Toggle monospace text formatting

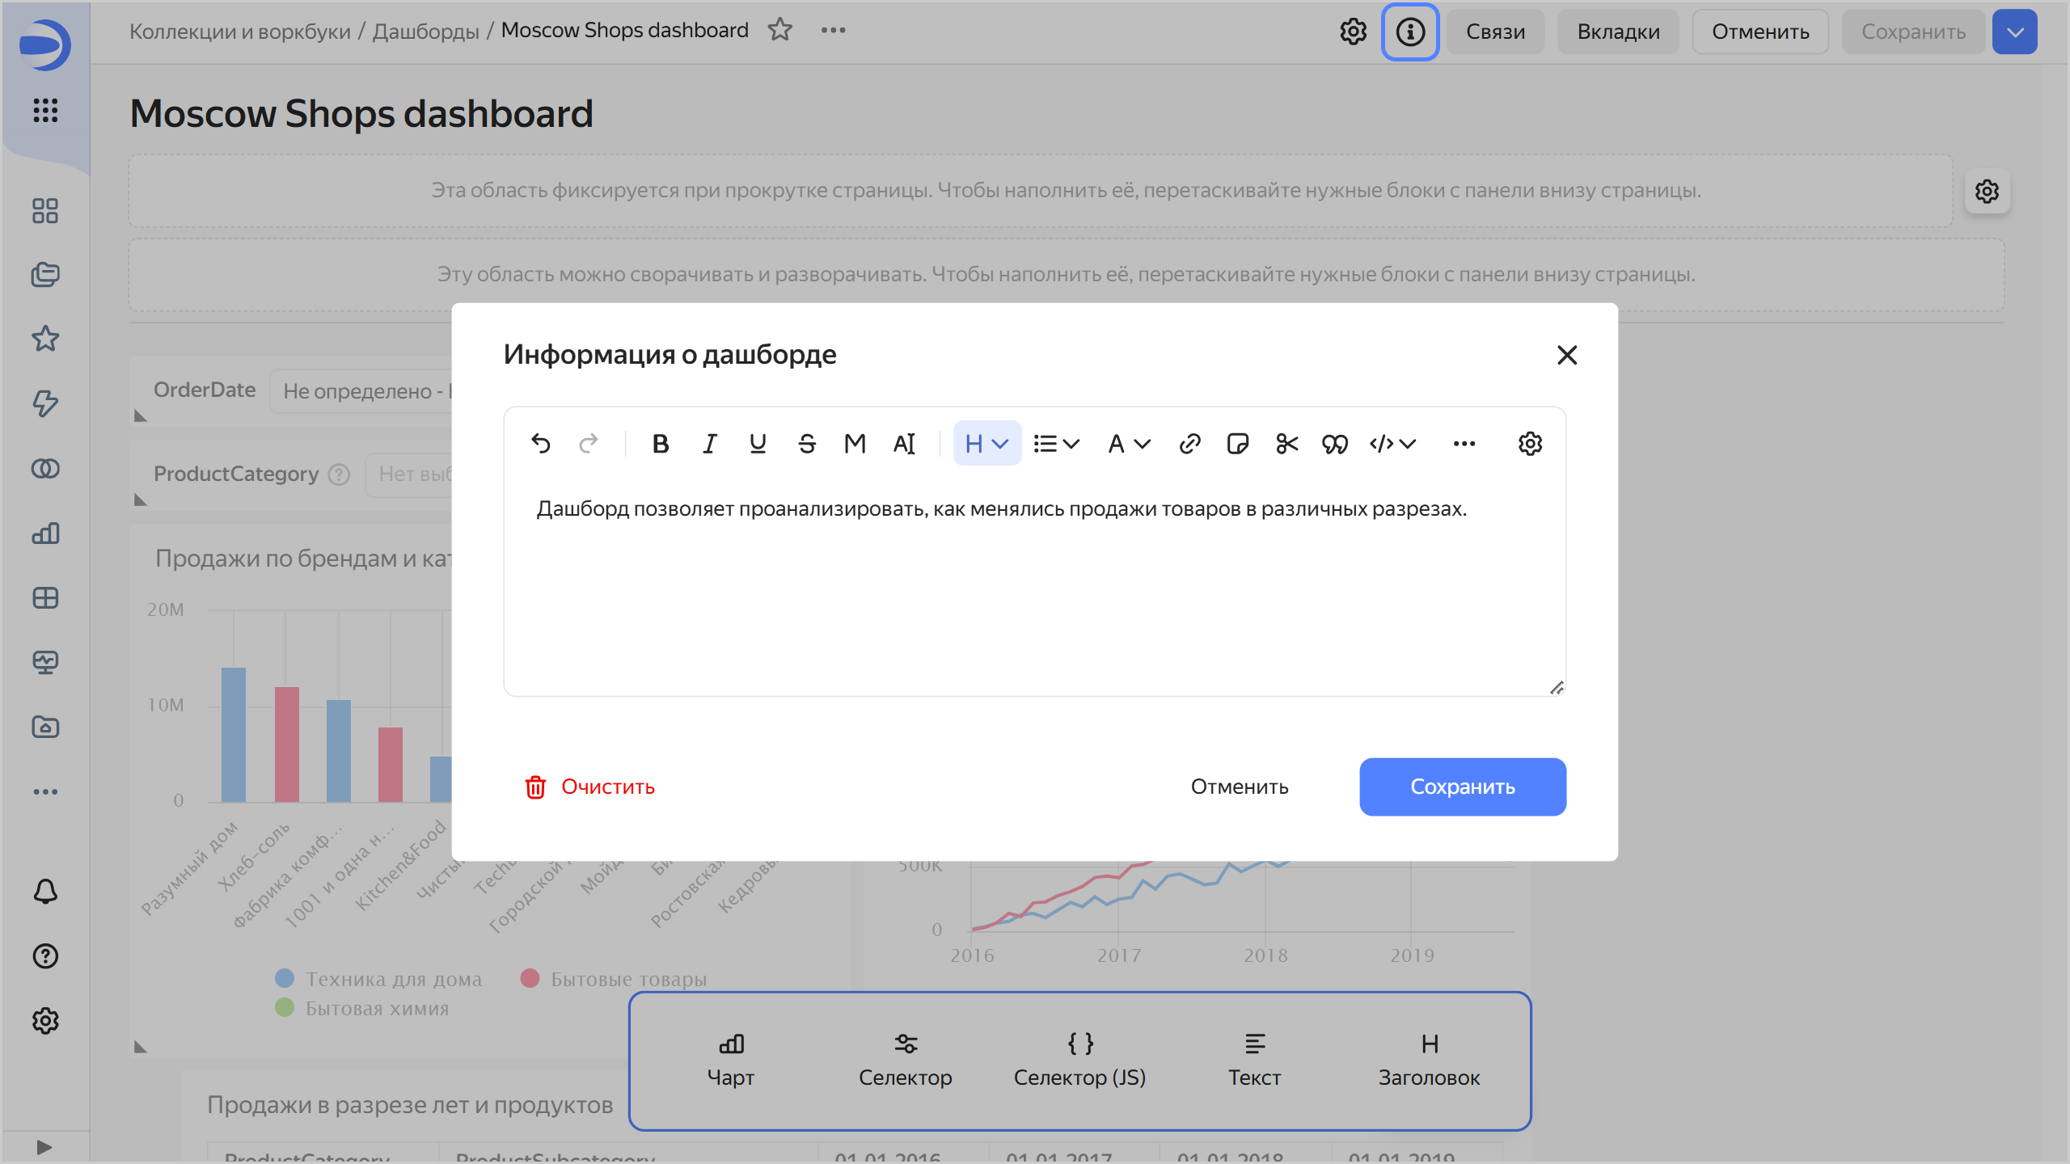(x=855, y=444)
